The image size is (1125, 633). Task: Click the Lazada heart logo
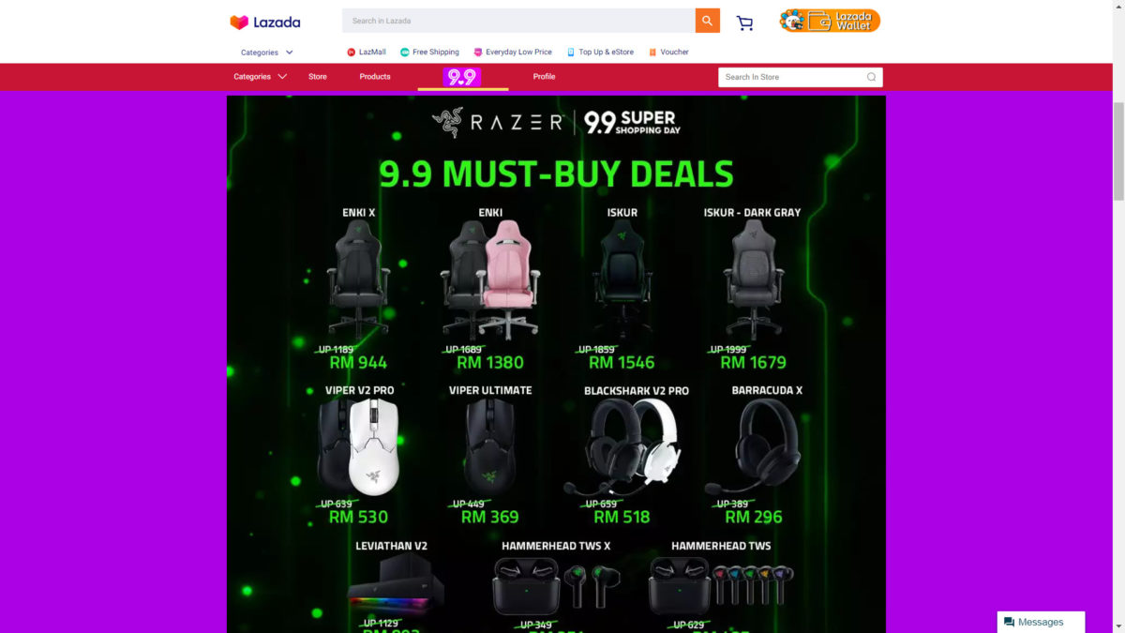239,22
